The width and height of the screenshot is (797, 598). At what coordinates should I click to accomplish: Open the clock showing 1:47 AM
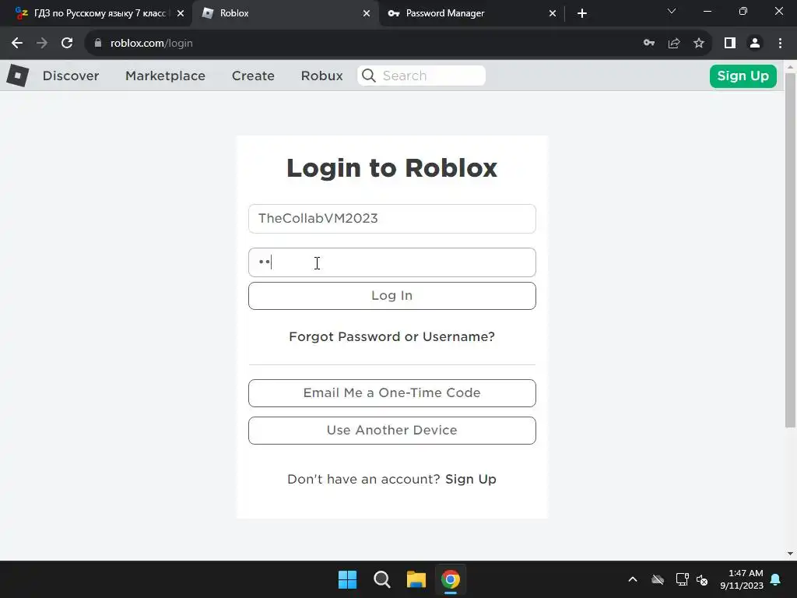(x=742, y=579)
